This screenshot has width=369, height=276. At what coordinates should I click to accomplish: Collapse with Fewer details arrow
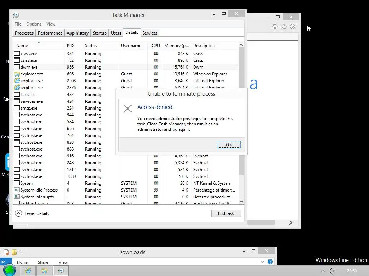(x=18, y=213)
